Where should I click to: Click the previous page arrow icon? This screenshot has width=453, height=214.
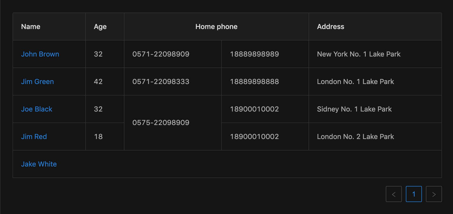click(394, 194)
